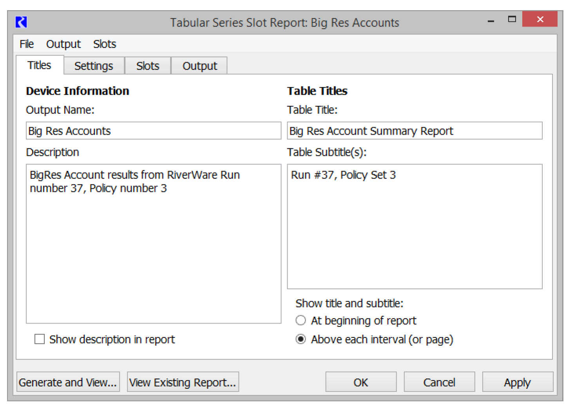This screenshot has height=406, width=565.
Task: Click Generate and View button
Action: tap(68, 382)
